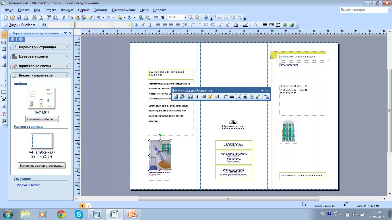Open the zoom percentage dropdown
392x220 pixels.
(x=185, y=17)
